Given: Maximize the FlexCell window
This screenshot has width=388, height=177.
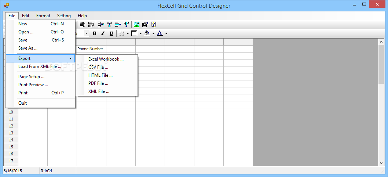Looking at the screenshot, I should (364, 4).
